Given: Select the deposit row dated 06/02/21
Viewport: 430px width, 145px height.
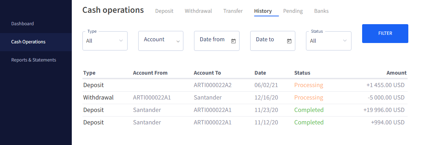Looking at the screenshot, I should (245, 85).
